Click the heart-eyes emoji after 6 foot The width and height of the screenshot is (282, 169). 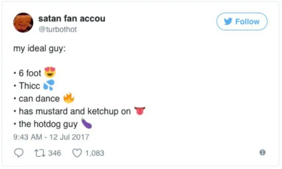pos(50,72)
